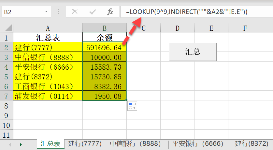
Task: Click the three-dot formula bar resize handle
Action: [58, 12]
